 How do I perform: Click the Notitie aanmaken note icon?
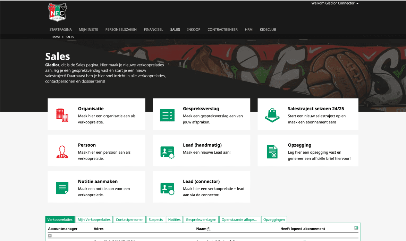pyautogui.click(x=62, y=188)
